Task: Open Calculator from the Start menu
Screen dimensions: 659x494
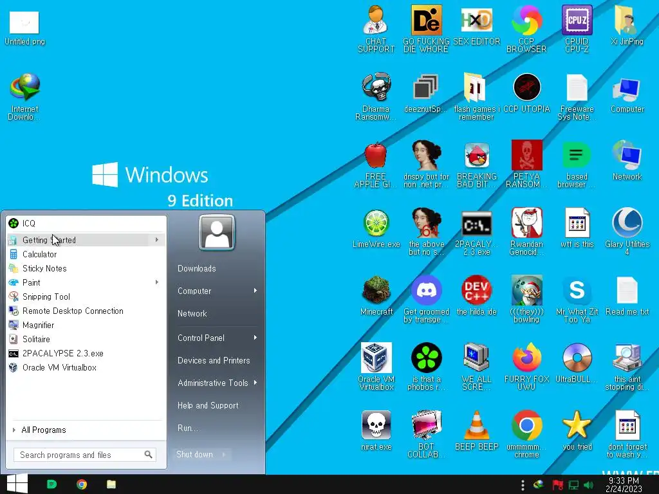Action: (x=86, y=254)
